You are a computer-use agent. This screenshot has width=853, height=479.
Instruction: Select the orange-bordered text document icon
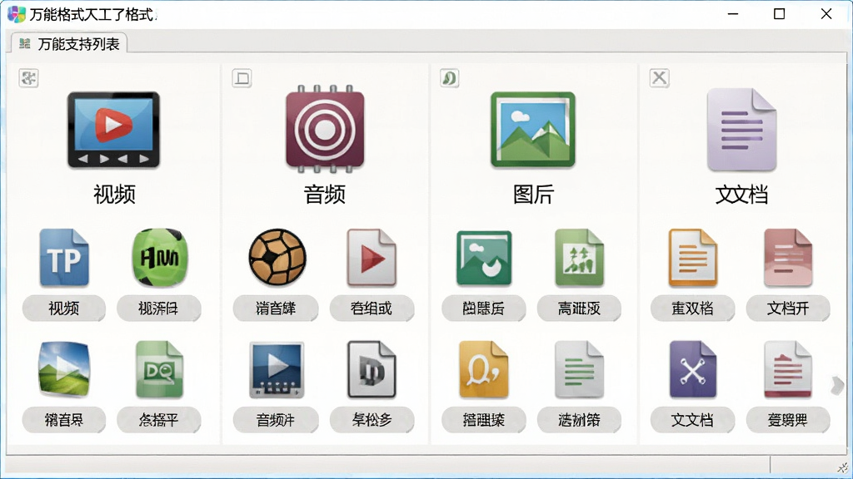692,258
